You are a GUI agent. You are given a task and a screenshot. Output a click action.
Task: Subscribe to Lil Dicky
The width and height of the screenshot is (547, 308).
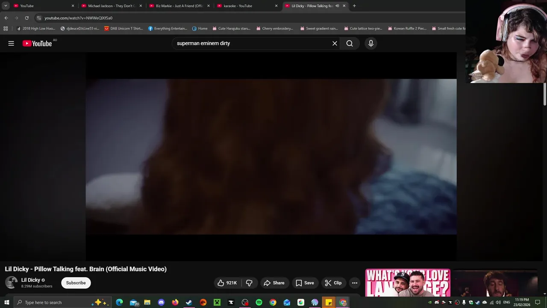tap(76, 283)
